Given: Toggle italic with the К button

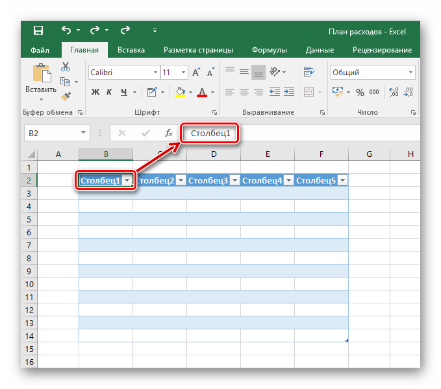Looking at the screenshot, I should click(x=109, y=92).
